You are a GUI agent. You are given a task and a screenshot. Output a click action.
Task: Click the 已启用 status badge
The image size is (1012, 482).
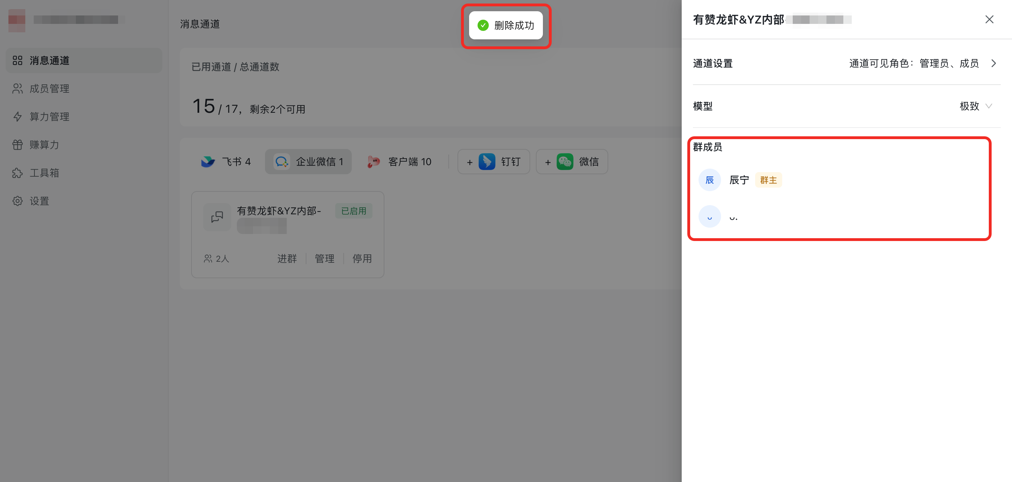[353, 211]
